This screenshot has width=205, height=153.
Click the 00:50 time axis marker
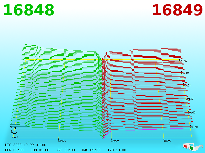click(194, 127)
